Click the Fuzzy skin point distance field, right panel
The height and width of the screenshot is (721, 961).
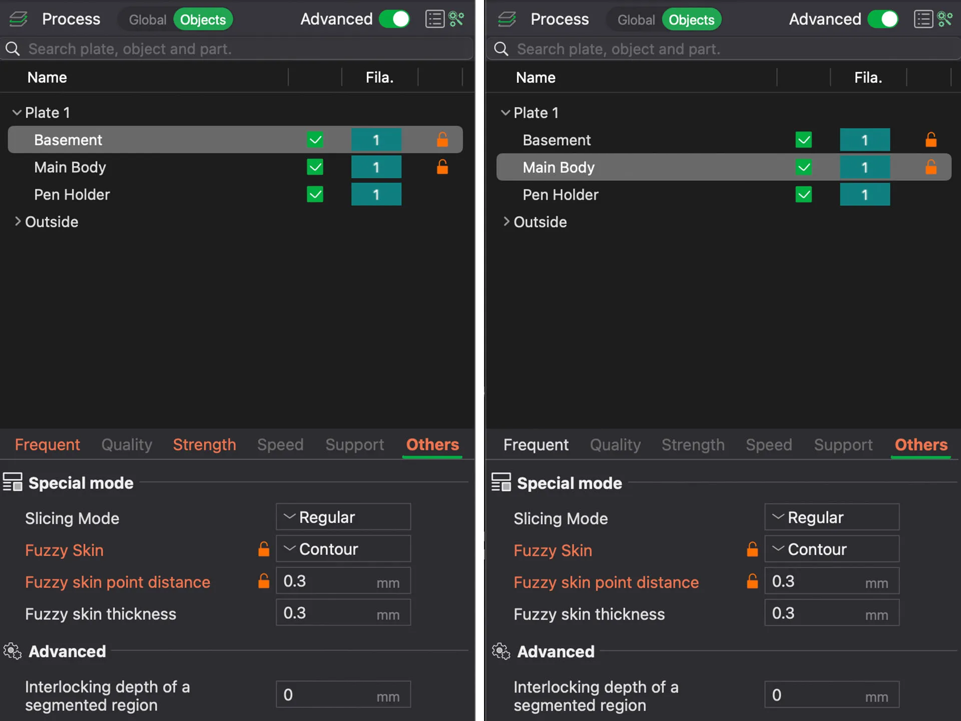832,581
